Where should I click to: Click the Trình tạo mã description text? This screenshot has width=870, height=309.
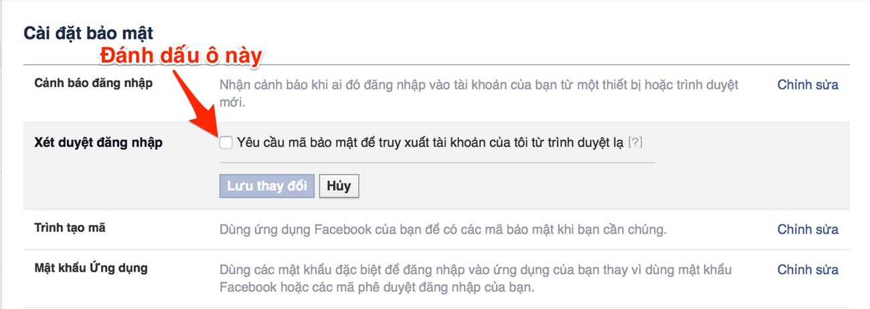pos(443,229)
